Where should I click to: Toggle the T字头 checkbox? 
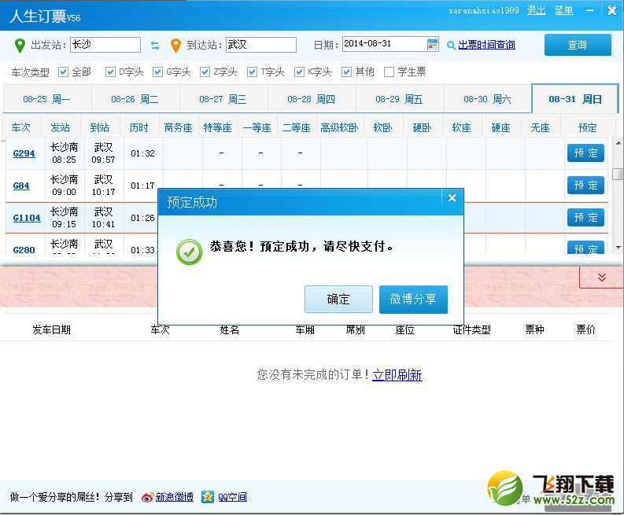[x=252, y=72]
